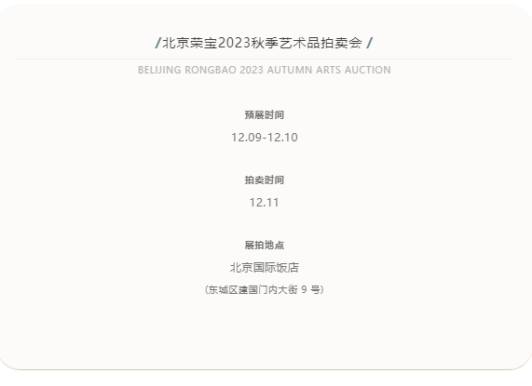Click the 预展时间 label

pyautogui.click(x=265, y=115)
